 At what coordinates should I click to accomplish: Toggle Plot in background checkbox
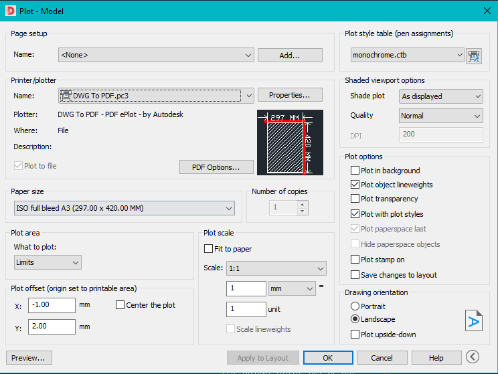coord(355,171)
